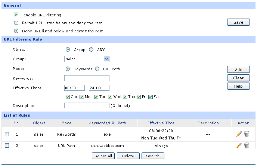Focus the Effective Time start field
The height and width of the screenshot is (167, 257).
74,88
